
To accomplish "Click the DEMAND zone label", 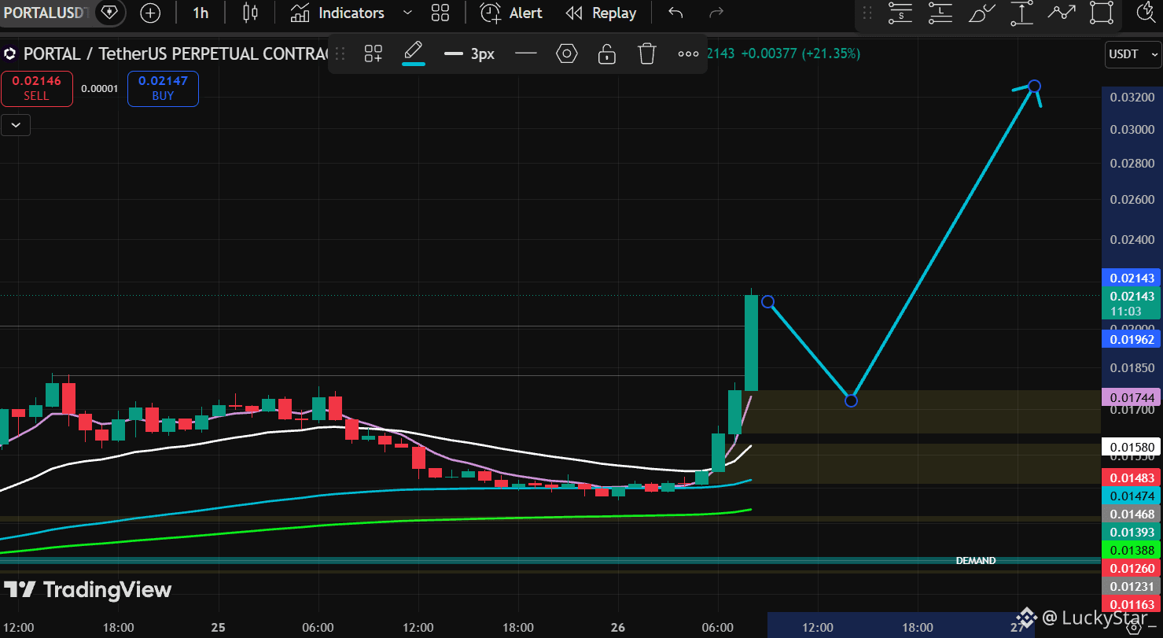I will point(975,561).
